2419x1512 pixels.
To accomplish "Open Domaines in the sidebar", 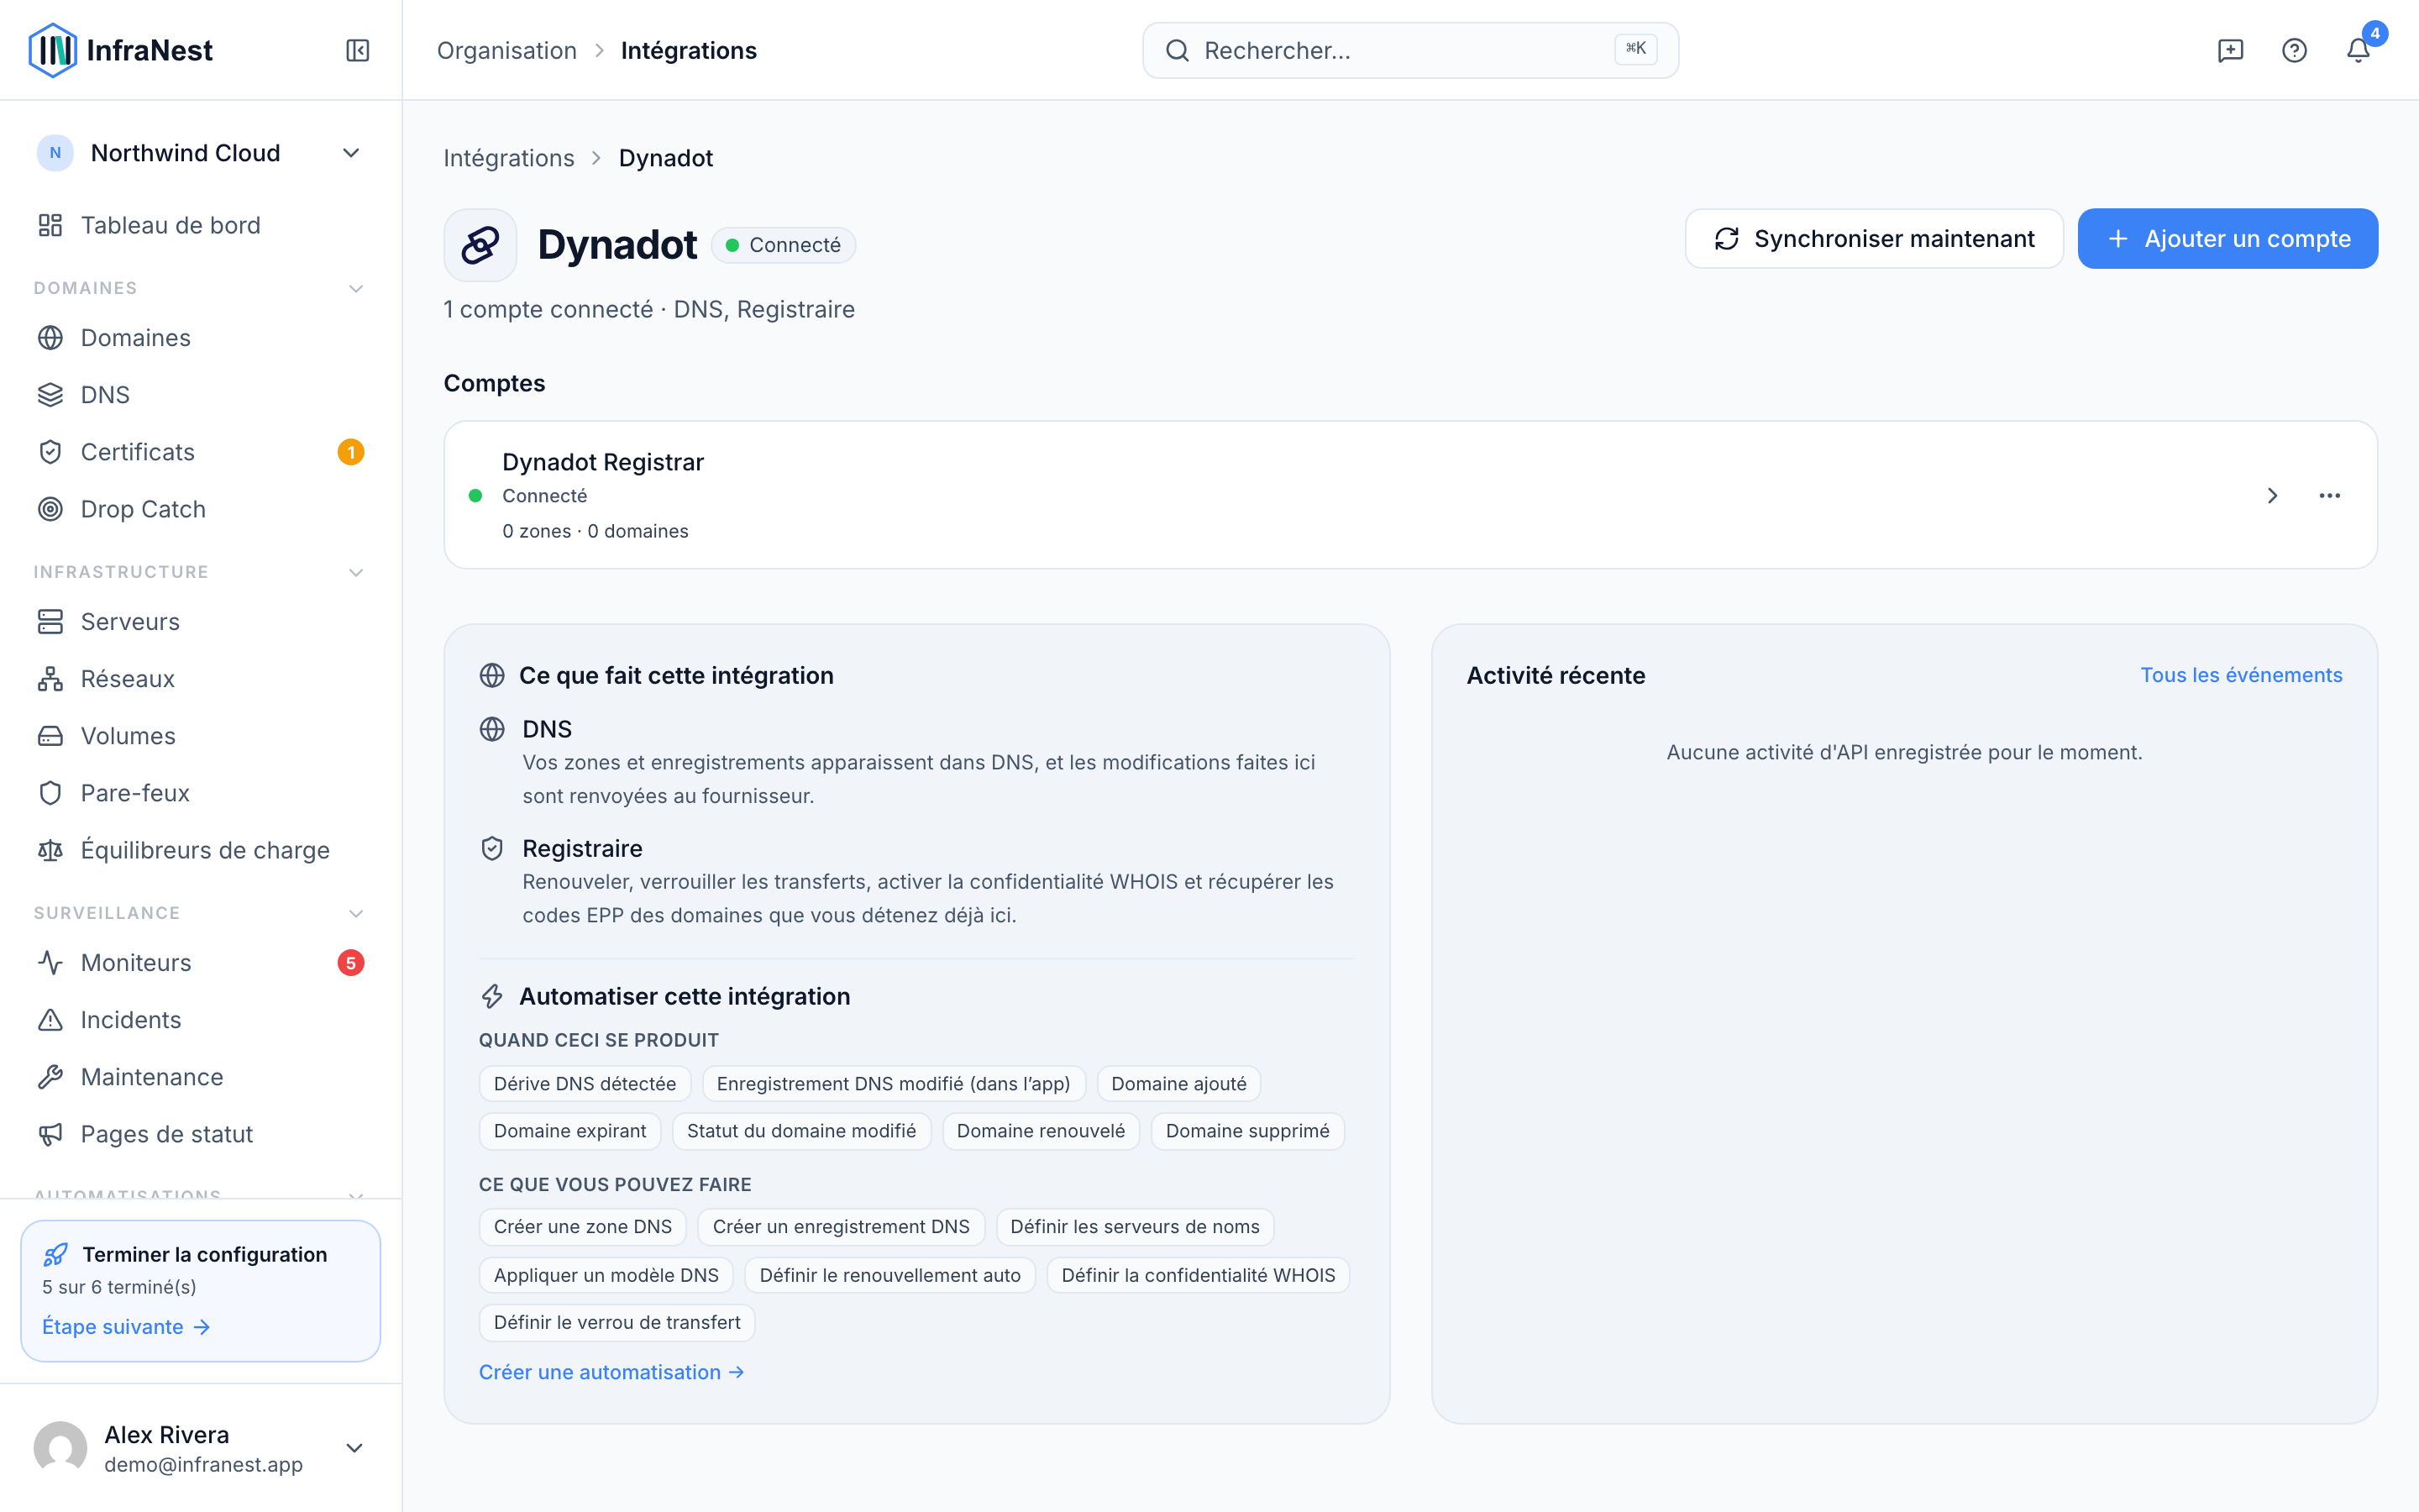I will (x=201, y=338).
